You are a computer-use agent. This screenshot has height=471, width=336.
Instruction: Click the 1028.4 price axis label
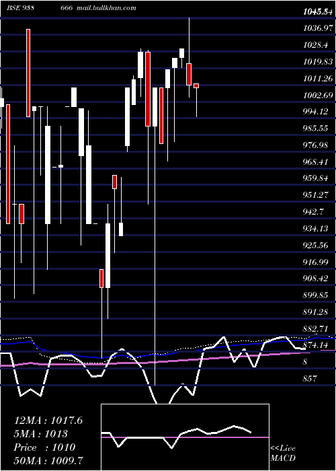coord(315,45)
